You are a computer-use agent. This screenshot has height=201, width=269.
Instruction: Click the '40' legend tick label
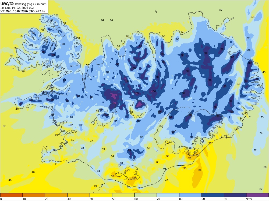[x=91, y=199]
